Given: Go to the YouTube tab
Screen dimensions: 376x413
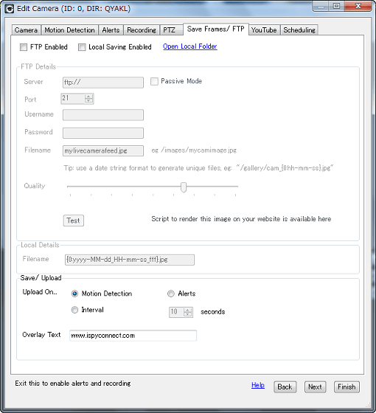Looking at the screenshot, I should tap(264, 30).
